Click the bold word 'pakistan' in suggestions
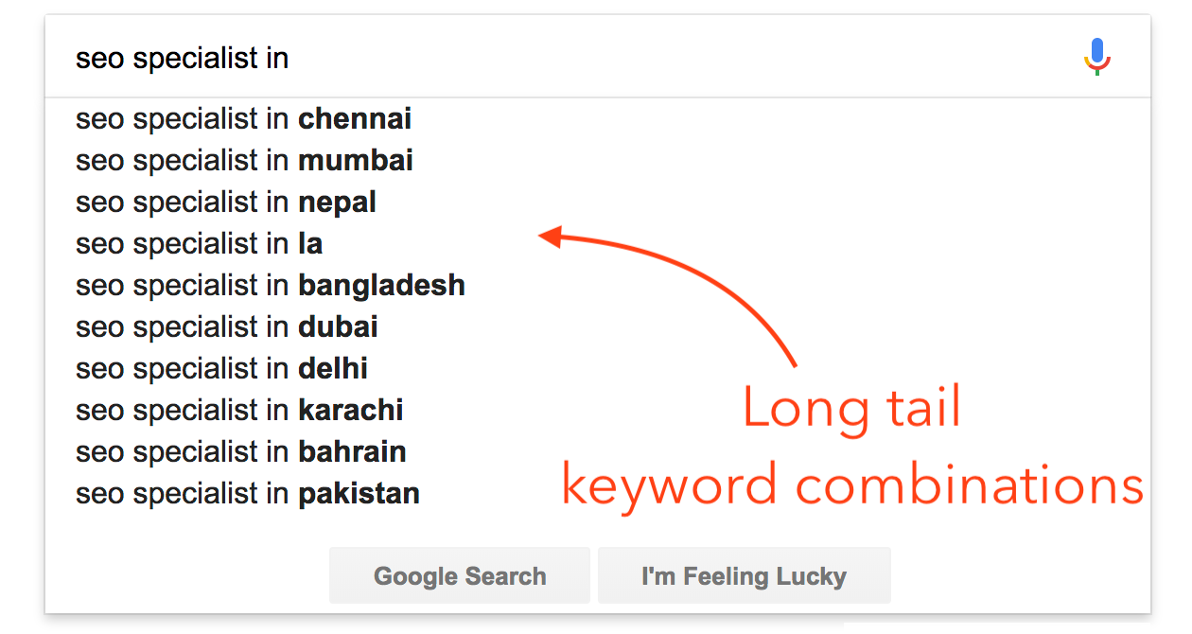 (359, 494)
